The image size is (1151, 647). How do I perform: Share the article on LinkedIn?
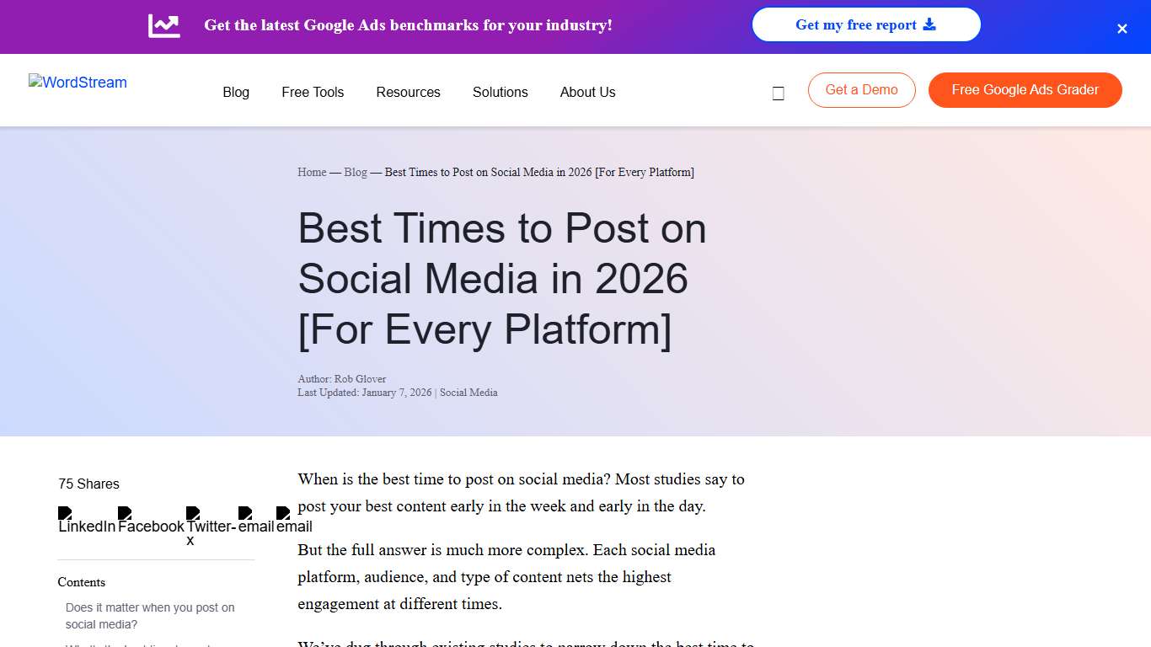65,513
